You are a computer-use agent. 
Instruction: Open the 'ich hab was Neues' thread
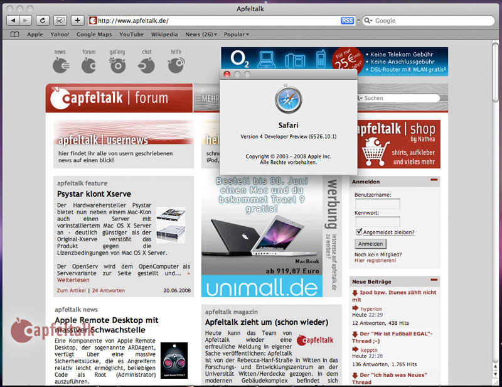(x=390, y=378)
